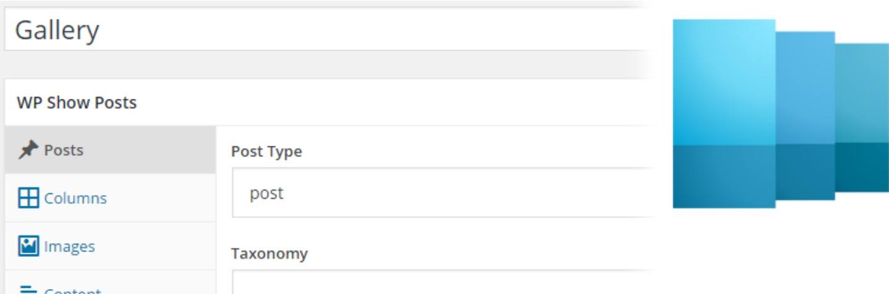The height and width of the screenshot is (294, 889).
Task: Click the middle blue logo panel
Action: pos(805,90)
